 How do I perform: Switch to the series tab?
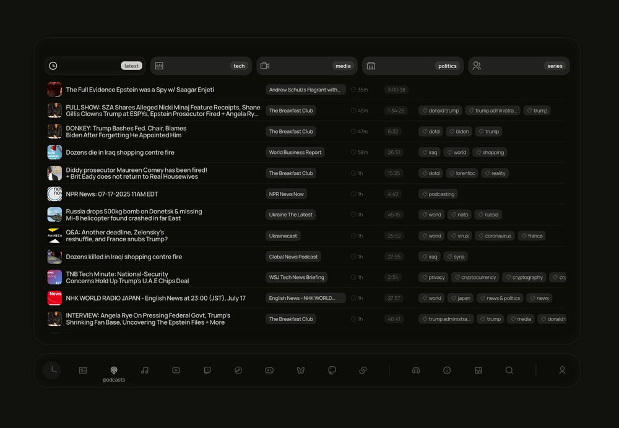click(x=519, y=66)
